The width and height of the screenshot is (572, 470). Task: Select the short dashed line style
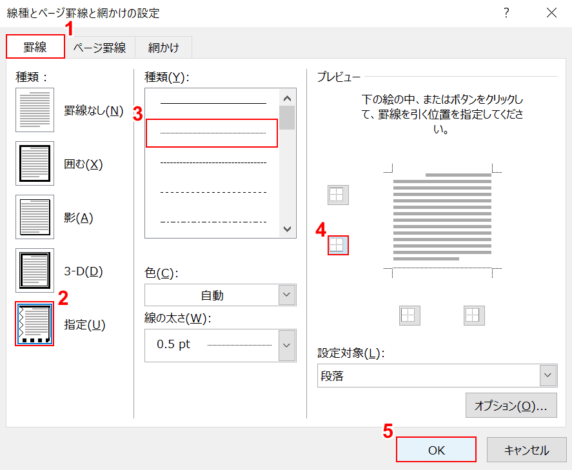tap(213, 162)
